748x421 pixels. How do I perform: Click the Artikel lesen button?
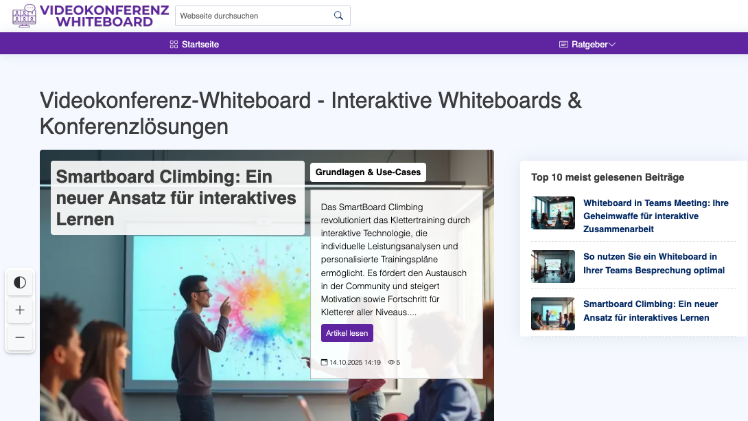[x=347, y=332]
